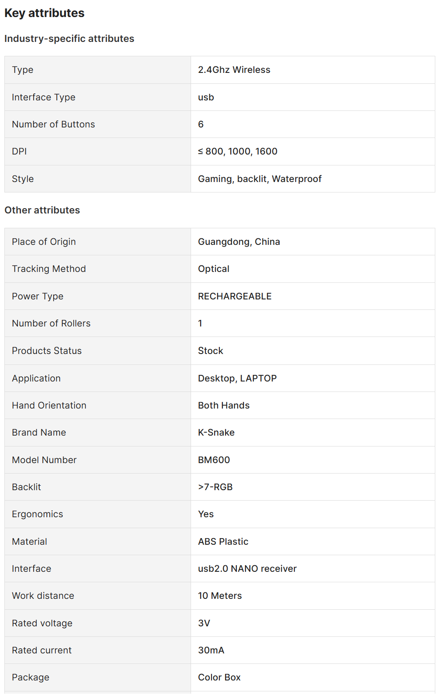Screen dimensions: 444x694
Task: Click the Products Status label
Action: (47, 351)
